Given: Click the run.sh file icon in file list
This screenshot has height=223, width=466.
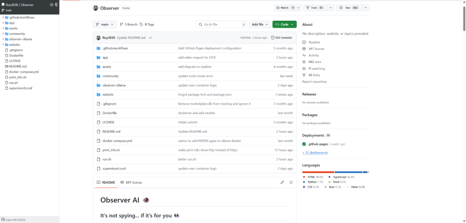Looking at the screenshot, I should pyautogui.click(x=98, y=159).
